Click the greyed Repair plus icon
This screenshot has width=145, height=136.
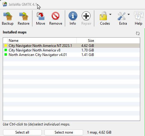pyautogui.click(x=86, y=16)
